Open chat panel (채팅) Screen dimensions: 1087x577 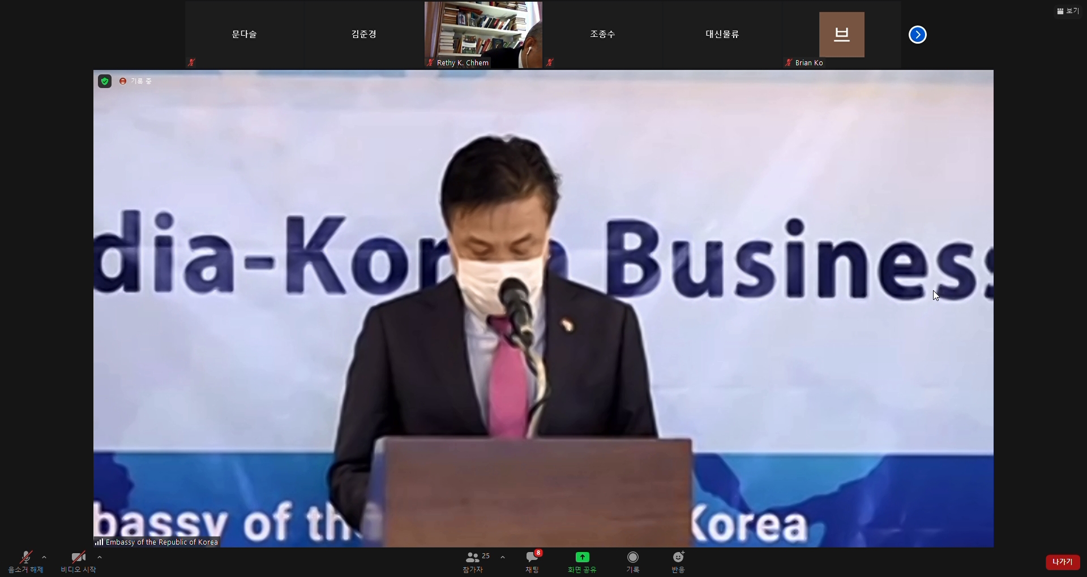(532, 562)
